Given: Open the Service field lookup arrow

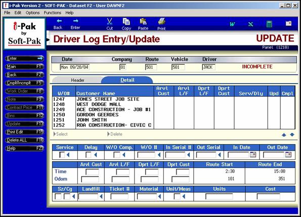Looking at the screenshot, I should coord(68,155).
